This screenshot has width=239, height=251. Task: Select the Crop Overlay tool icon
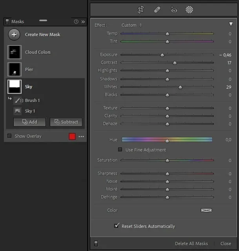140,9
